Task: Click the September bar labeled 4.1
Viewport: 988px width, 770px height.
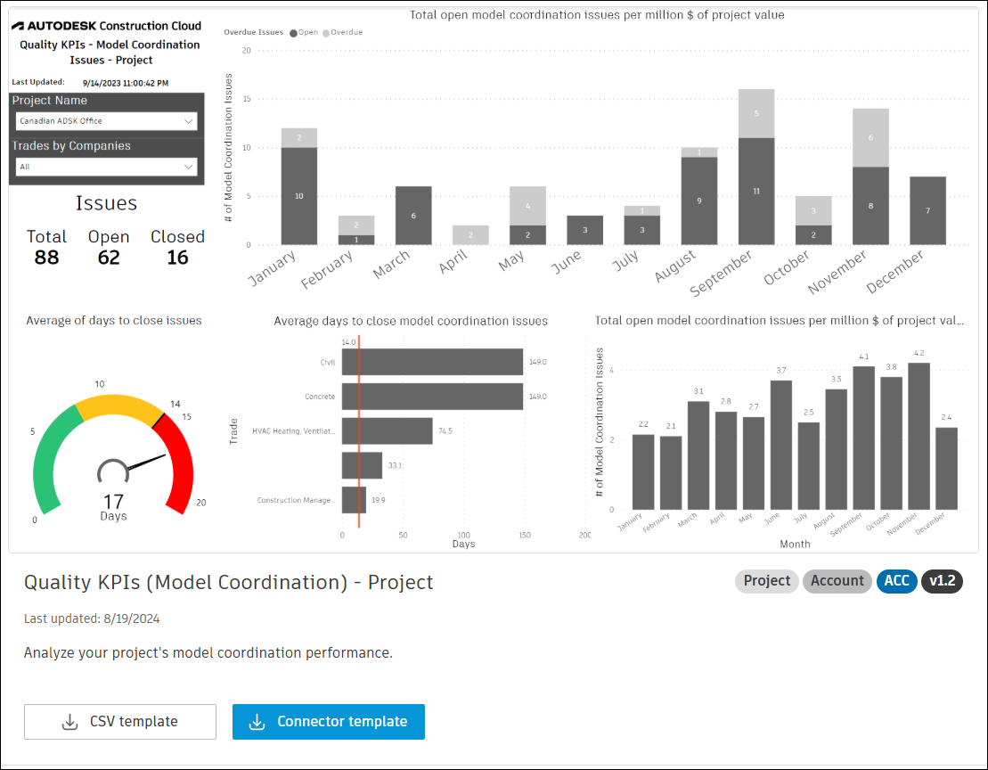Action: click(x=864, y=438)
